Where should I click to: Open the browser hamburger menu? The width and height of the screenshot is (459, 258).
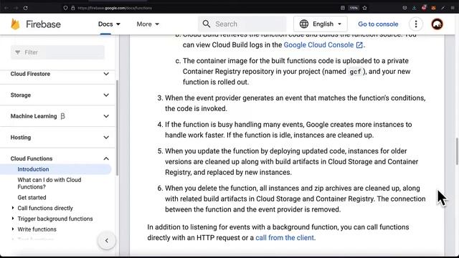point(453,8)
